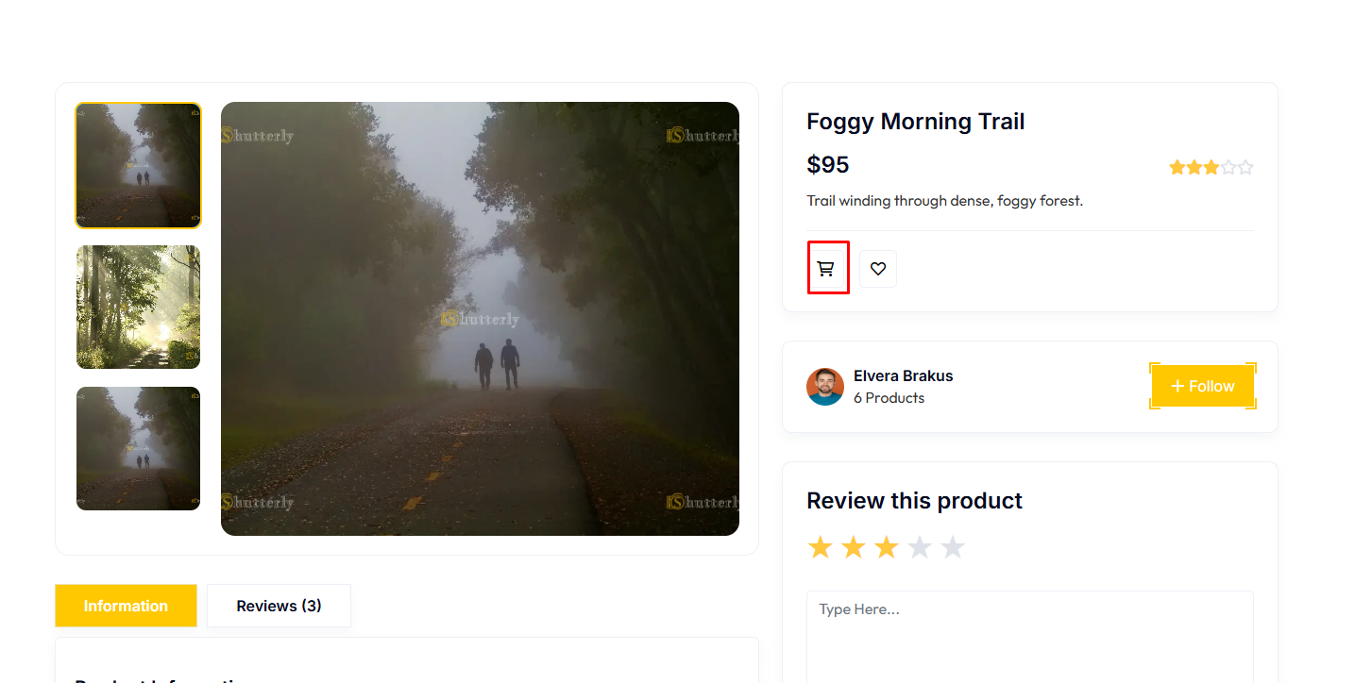
Task: Rate the product one star in review form
Action: tap(821, 547)
